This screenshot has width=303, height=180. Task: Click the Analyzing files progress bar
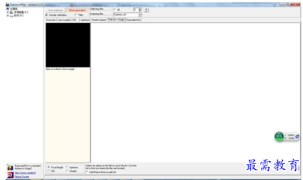coord(100,15)
